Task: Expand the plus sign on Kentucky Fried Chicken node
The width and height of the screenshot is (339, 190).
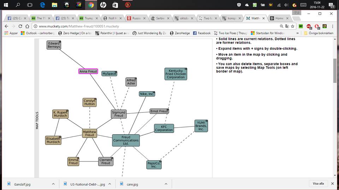Action: pyautogui.click(x=185, y=69)
